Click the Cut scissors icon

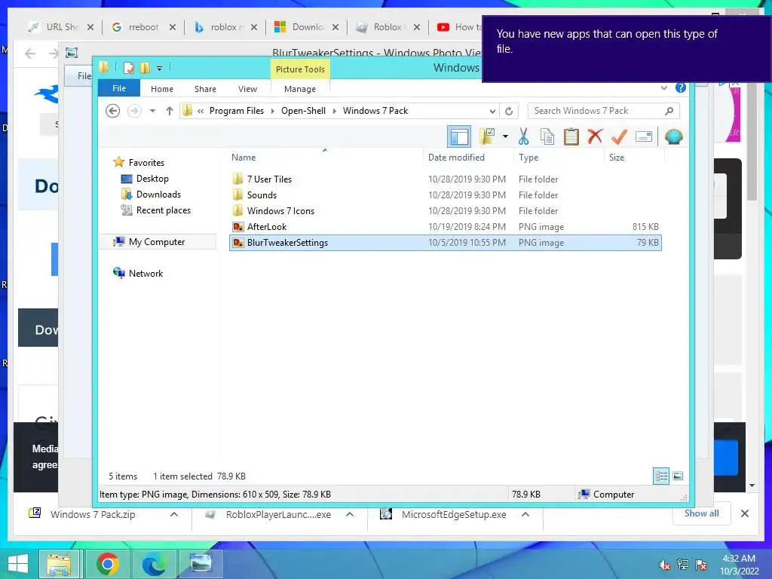pyautogui.click(x=523, y=136)
